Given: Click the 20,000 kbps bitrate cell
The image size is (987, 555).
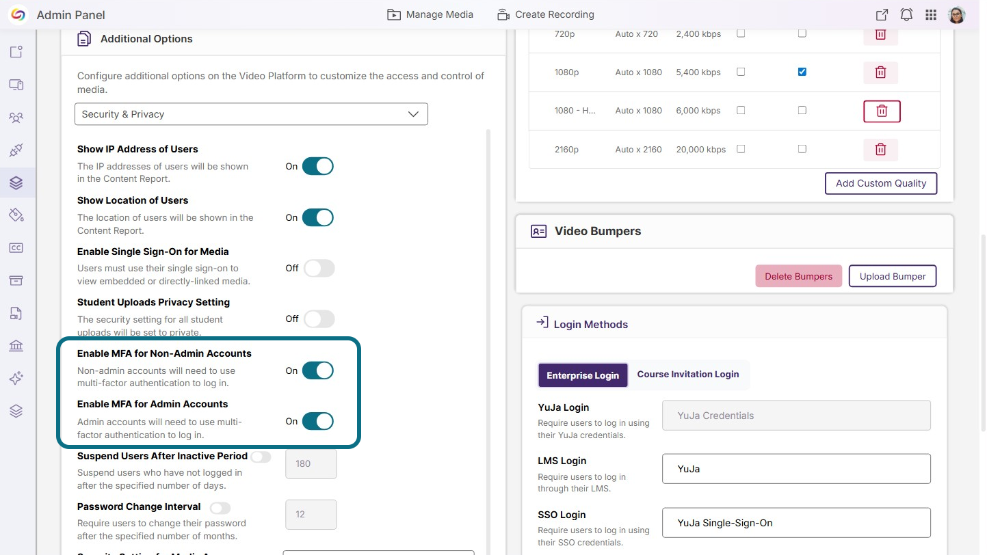Looking at the screenshot, I should coord(701,149).
